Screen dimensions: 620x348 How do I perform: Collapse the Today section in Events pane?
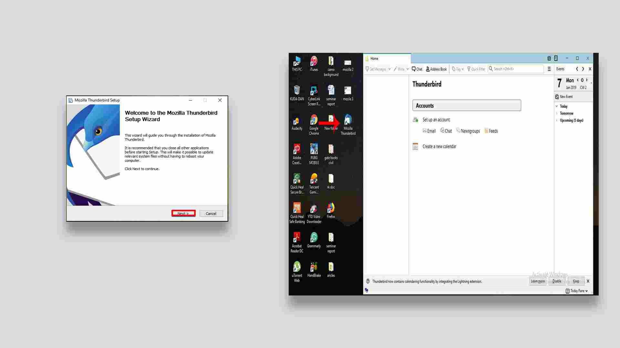557,106
